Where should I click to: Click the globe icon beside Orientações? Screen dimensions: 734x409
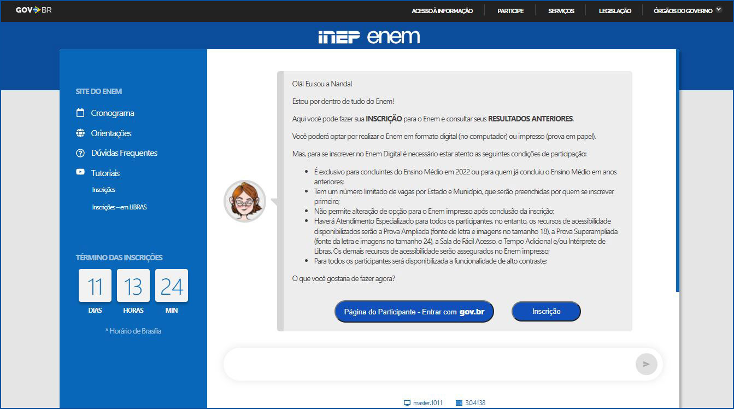click(80, 133)
